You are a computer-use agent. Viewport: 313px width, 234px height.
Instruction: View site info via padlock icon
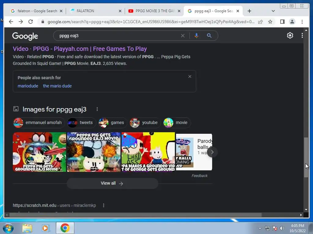43,22
